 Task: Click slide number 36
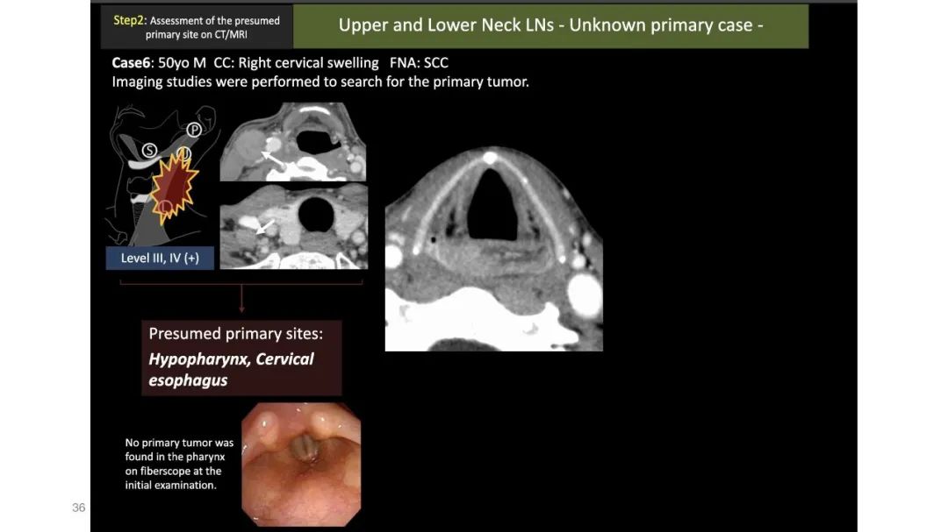79,507
